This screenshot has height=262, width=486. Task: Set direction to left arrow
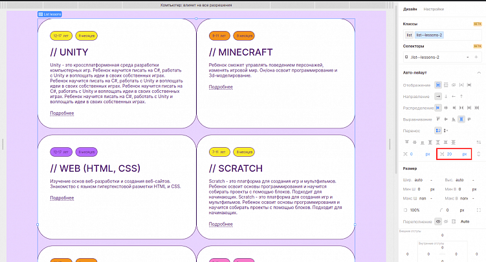coord(454,96)
